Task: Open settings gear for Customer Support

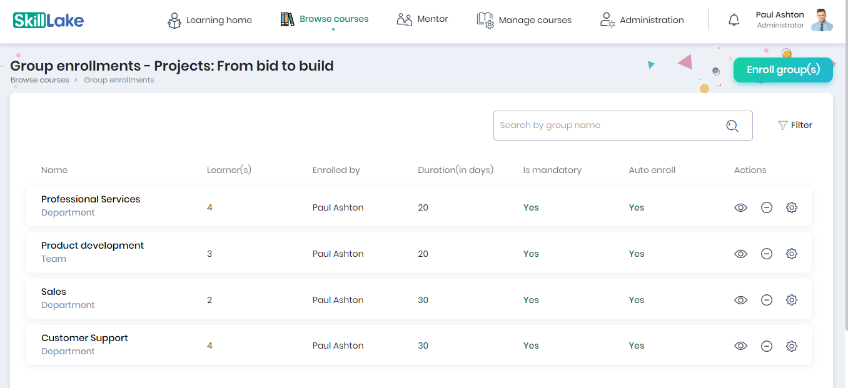Action: point(792,346)
